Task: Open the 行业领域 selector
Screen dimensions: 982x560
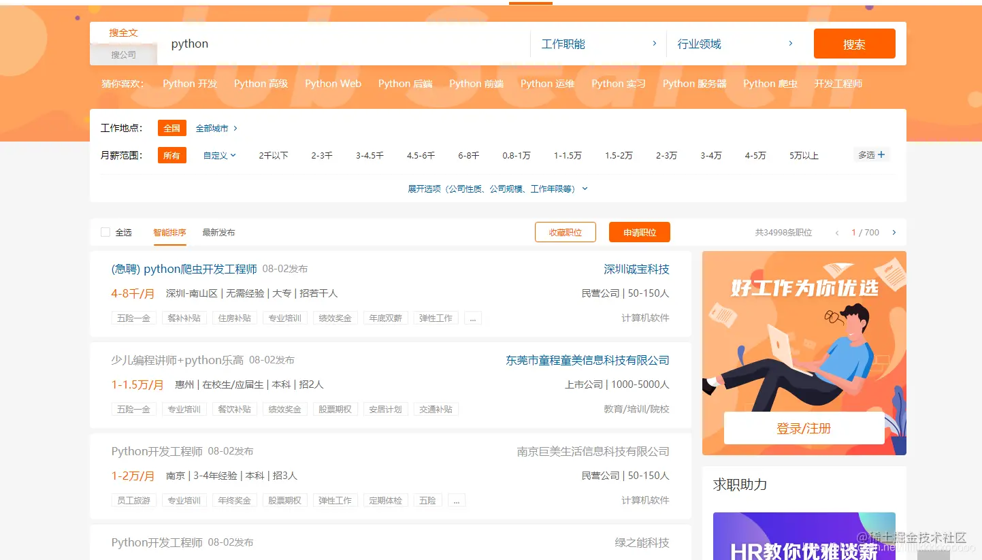Action: [x=734, y=44]
